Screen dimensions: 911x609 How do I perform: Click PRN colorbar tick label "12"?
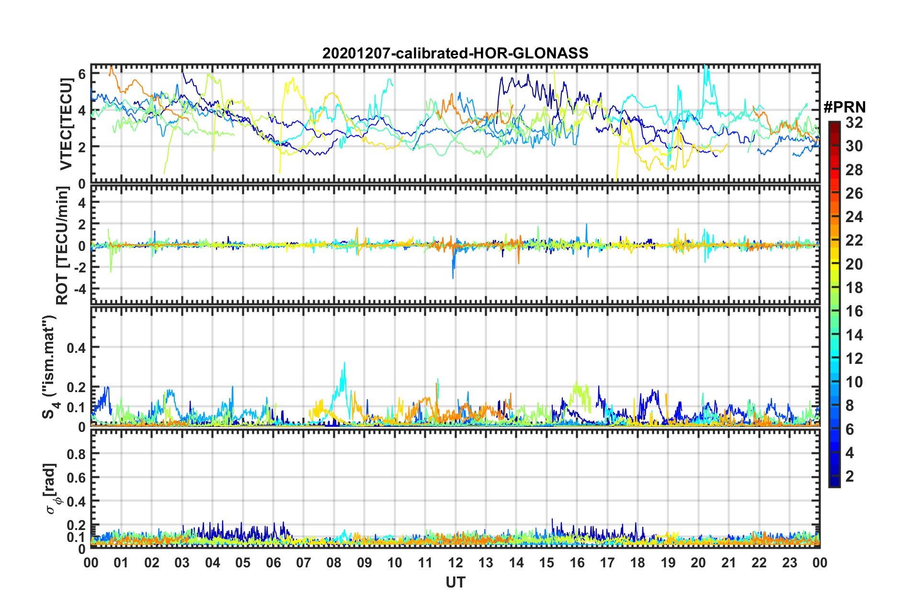pos(854,359)
